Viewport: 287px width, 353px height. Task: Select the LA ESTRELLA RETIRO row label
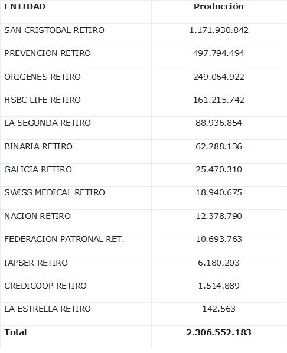coord(47,309)
